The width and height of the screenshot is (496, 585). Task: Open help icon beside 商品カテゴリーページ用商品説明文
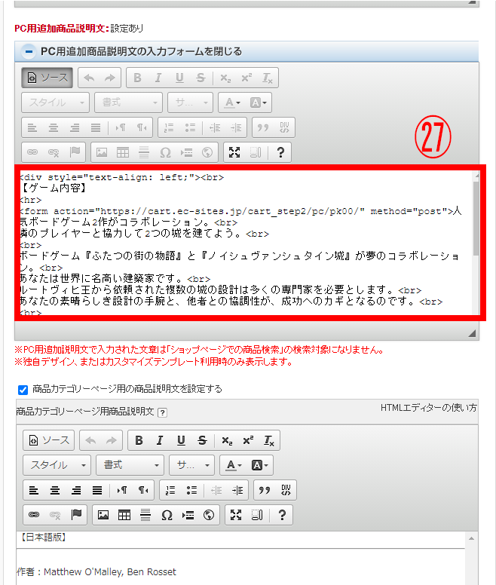162,412
